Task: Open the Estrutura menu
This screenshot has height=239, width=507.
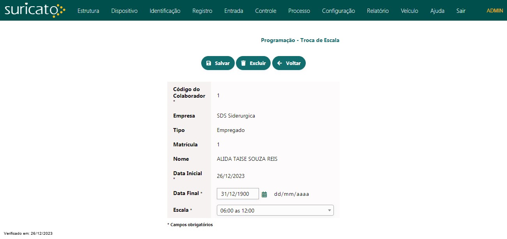Action: pyautogui.click(x=88, y=11)
